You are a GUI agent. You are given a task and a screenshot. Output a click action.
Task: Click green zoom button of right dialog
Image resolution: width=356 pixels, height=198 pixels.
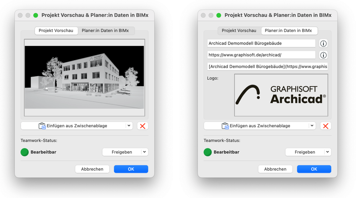tap(219, 15)
